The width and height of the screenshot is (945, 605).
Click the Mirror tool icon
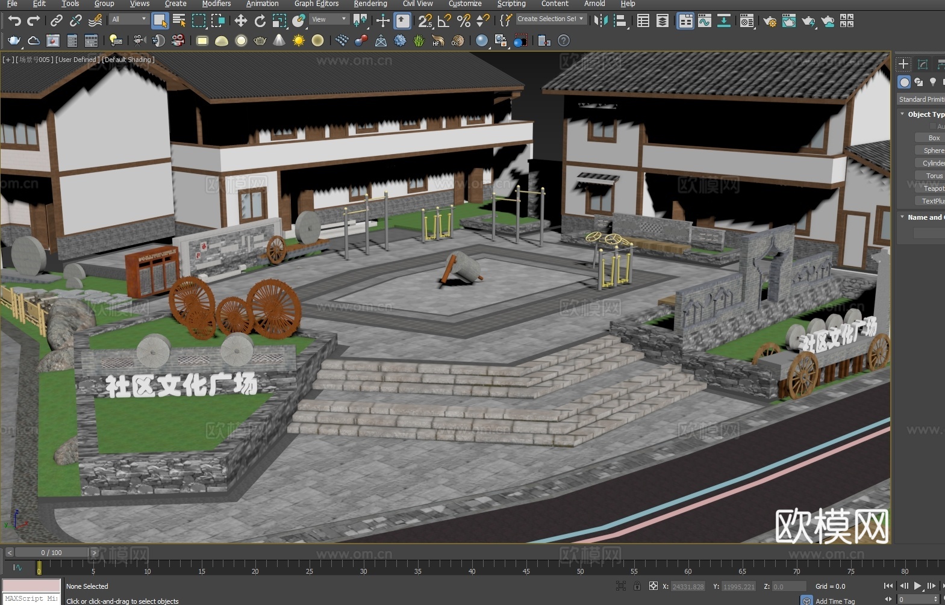pyautogui.click(x=600, y=21)
